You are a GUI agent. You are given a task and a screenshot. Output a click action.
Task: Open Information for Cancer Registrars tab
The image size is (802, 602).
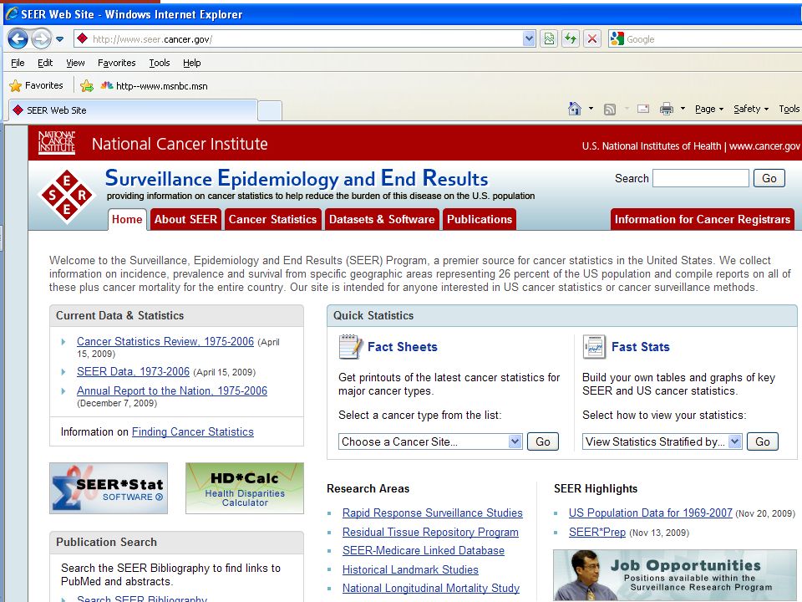coord(703,220)
